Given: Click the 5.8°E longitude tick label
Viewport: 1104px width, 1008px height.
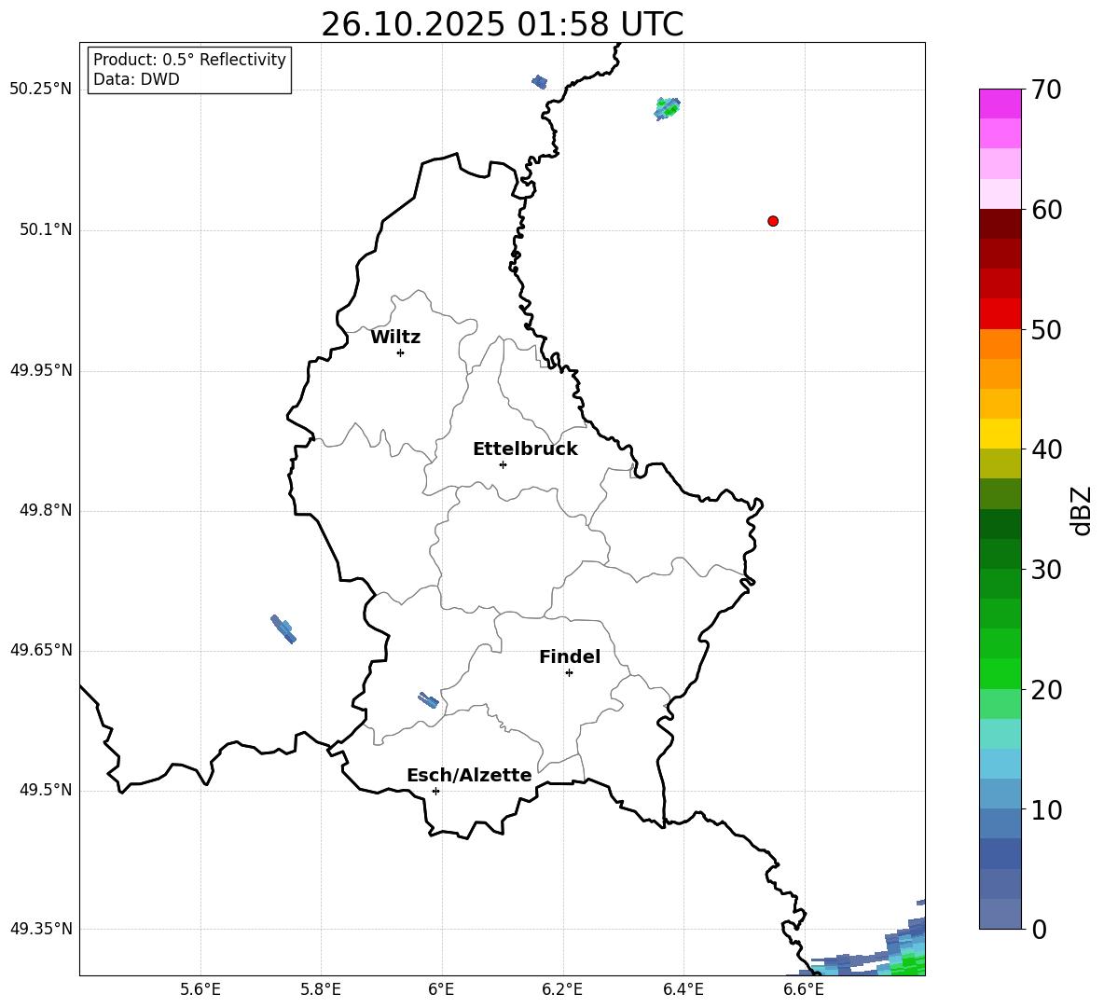Looking at the screenshot, I should tap(321, 989).
